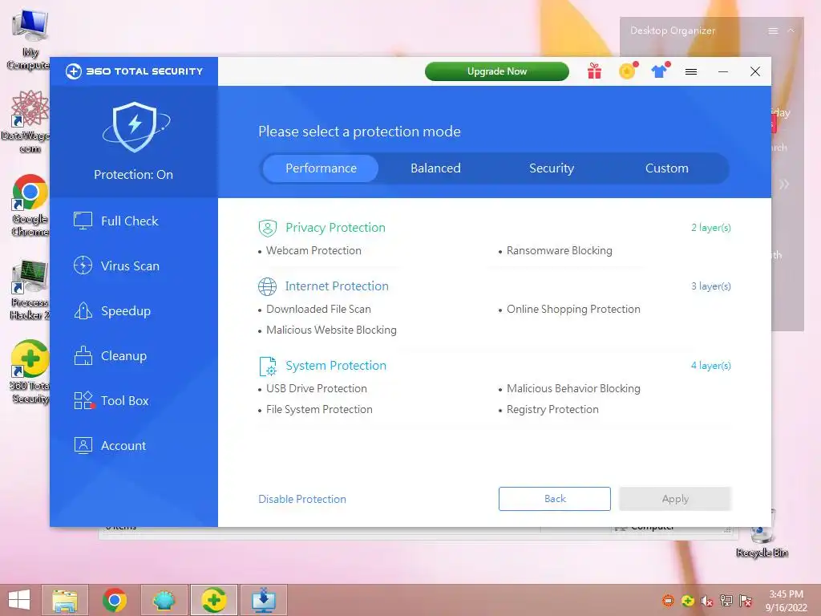Image resolution: width=821 pixels, height=616 pixels.
Task: Click the System Protection heading
Action: point(336,366)
